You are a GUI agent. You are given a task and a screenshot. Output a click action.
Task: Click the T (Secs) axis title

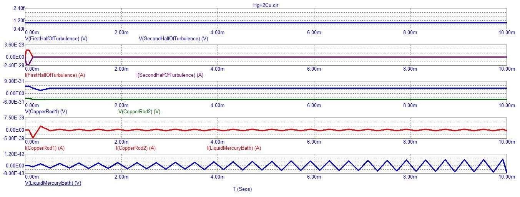(242, 189)
